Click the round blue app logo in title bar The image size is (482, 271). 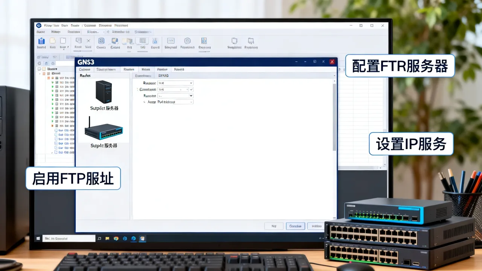click(38, 25)
